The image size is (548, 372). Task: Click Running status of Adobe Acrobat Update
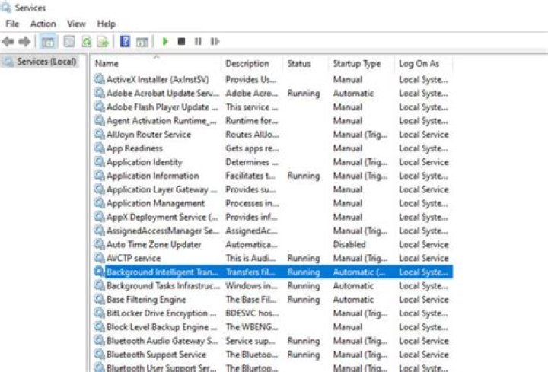(x=304, y=94)
